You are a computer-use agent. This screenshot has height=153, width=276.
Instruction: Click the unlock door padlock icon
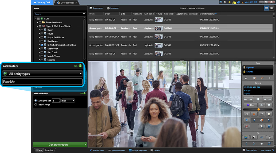click(x=246, y=78)
